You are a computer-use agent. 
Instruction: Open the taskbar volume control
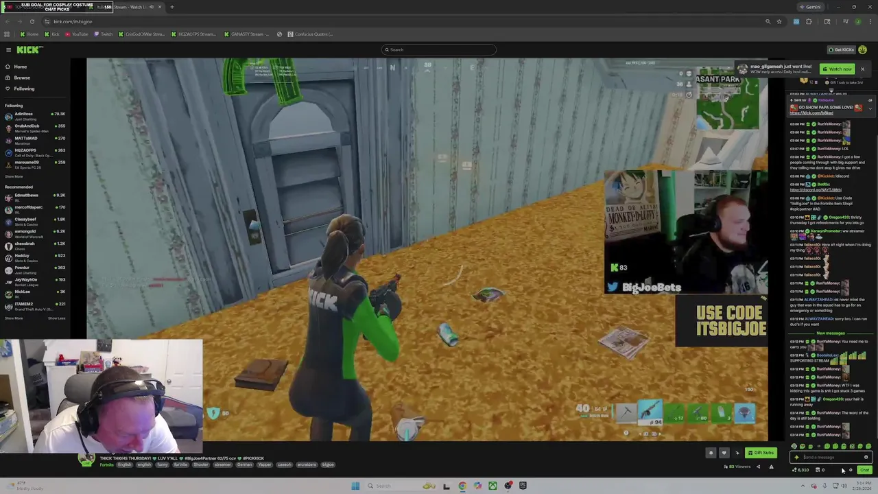pos(844,486)
